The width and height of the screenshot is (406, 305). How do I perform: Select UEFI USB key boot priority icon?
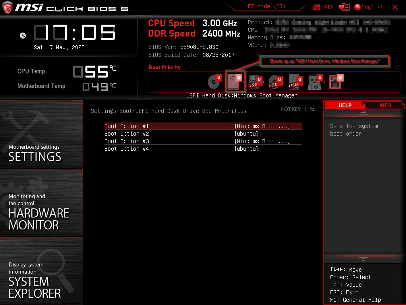pyautogui.click(x=316, y=82)
